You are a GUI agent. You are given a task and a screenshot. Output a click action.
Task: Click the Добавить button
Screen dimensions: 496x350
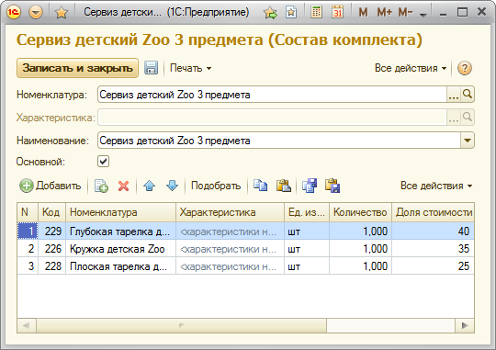[x=51, y=186]
